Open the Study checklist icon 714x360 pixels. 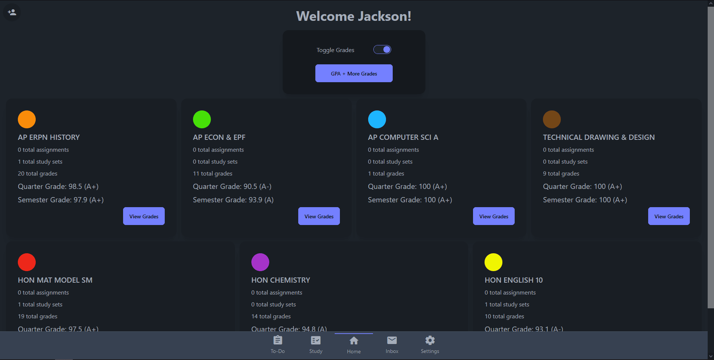[x=316, y=340]
